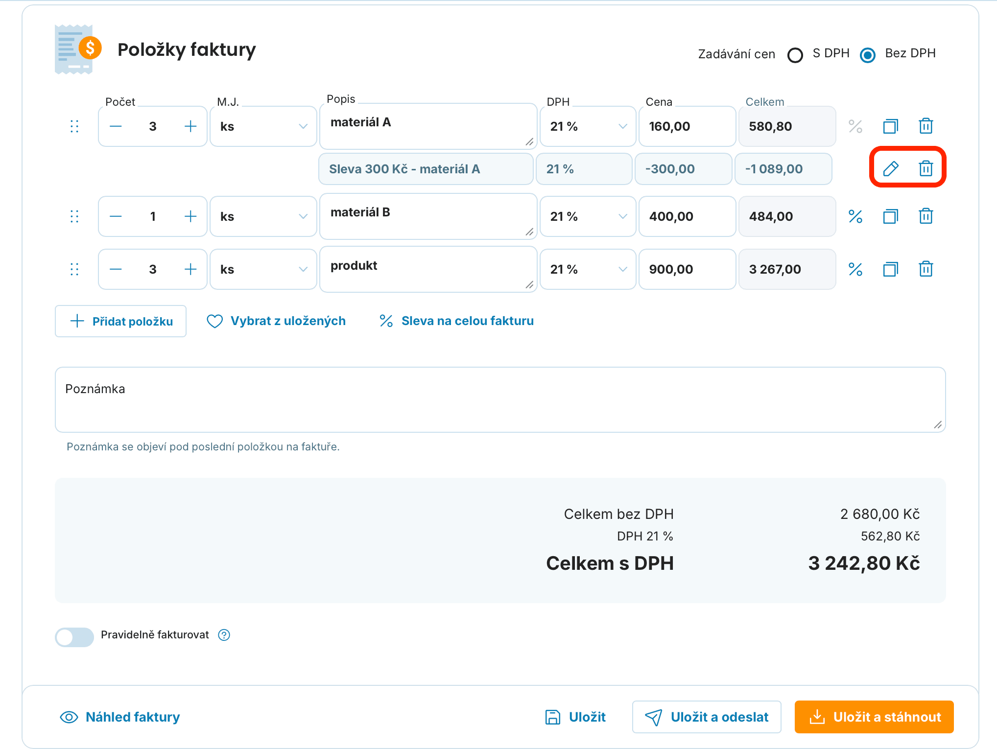Screen dimensions: 997x749
Task: Edit price field 400,00 for materiál B
Action: 687,216
